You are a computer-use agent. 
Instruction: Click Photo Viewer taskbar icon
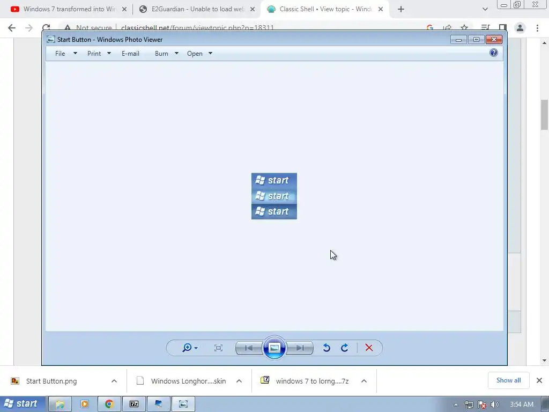tap(183, 404)
